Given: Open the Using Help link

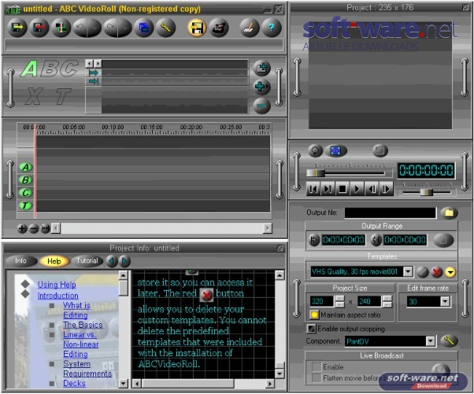Looking at the screenshot, I should coord(57,284).
